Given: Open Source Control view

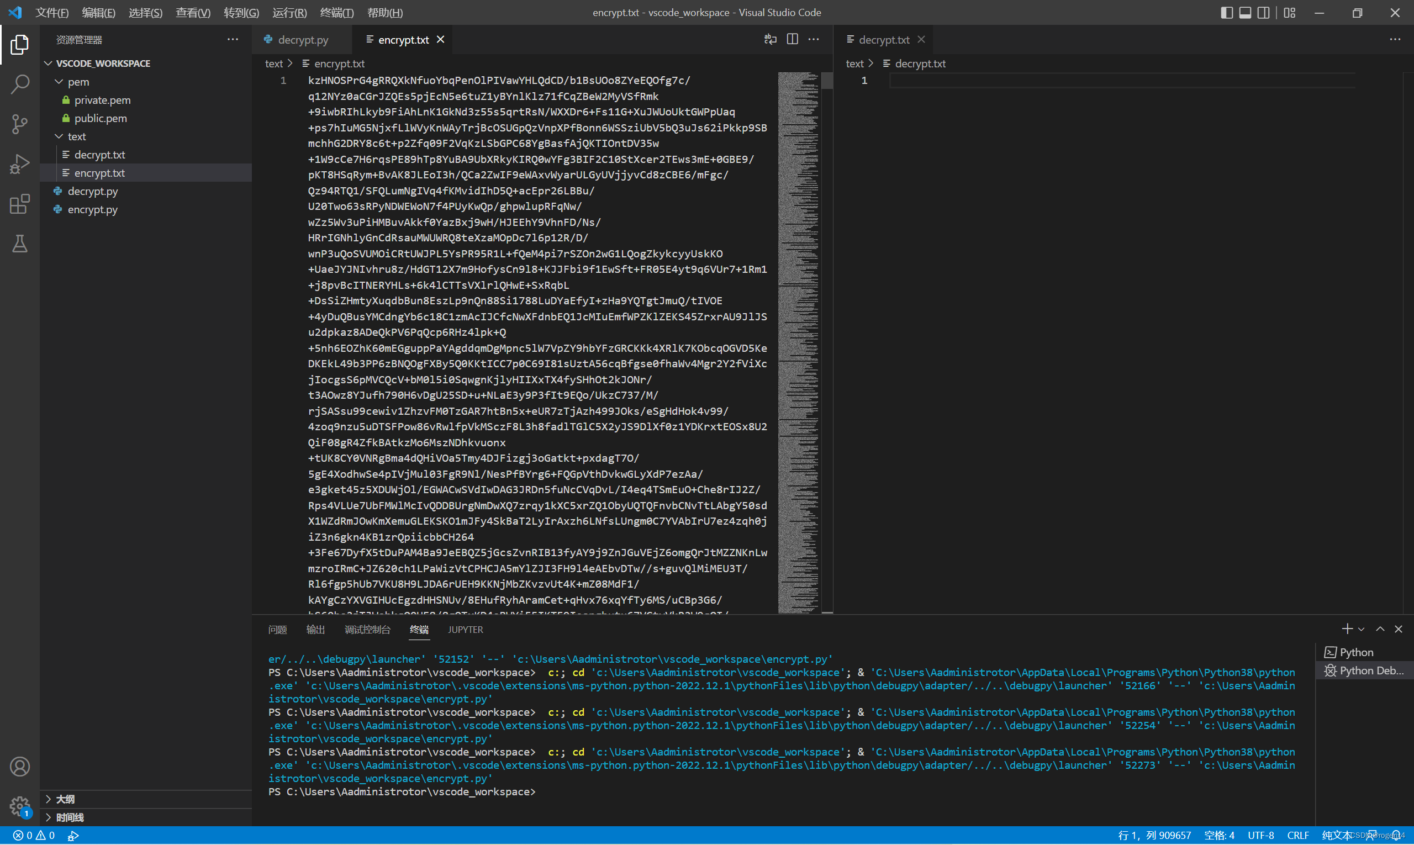Looking at the screenshot, I should (19, 124).
